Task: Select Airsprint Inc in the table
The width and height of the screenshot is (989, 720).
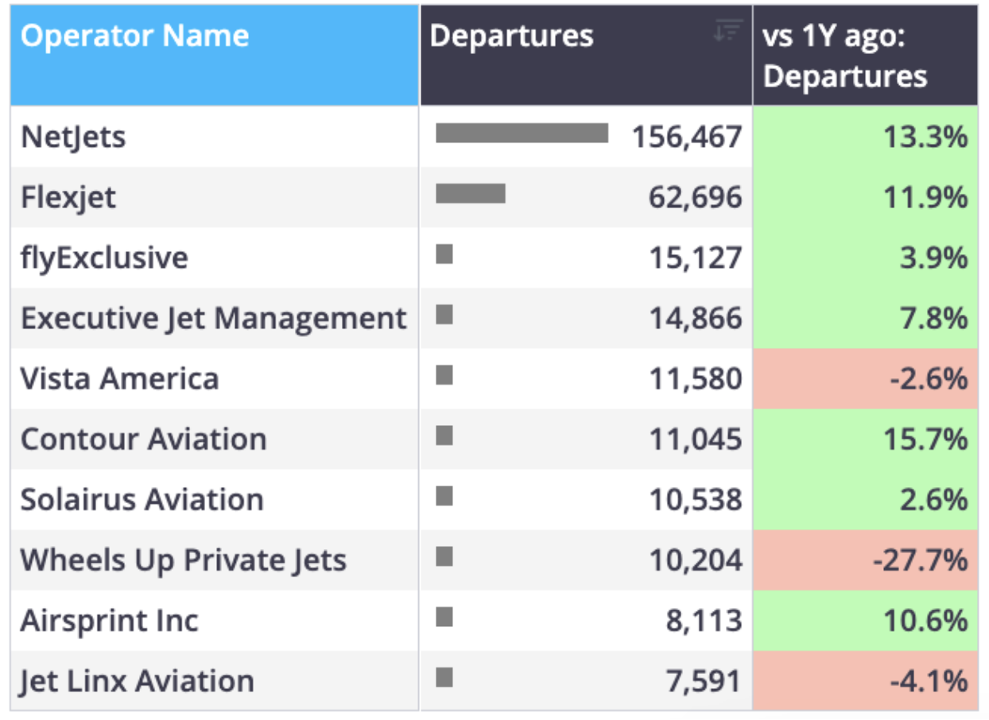Action: click(109, 620)
